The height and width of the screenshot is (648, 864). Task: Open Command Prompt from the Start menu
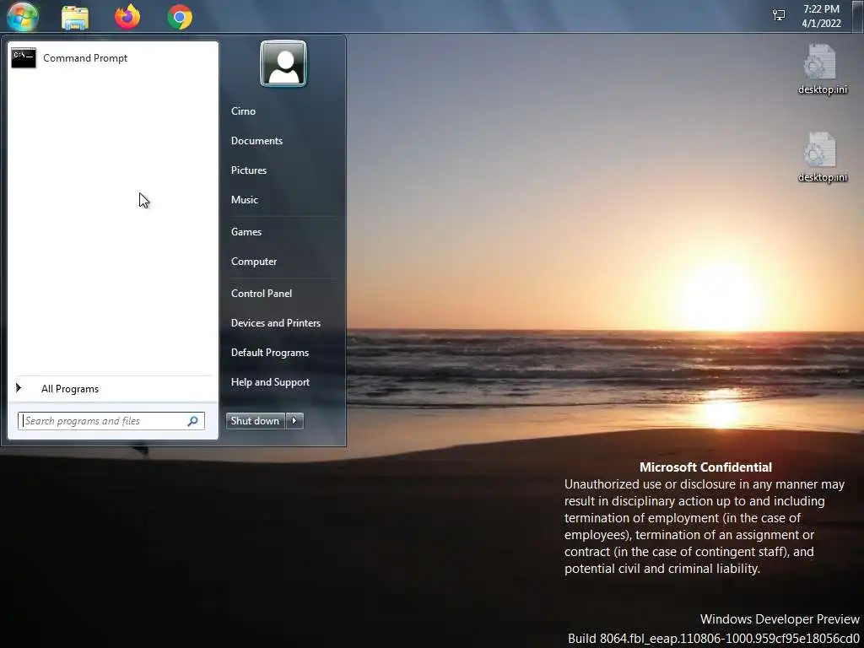[113, 58]
